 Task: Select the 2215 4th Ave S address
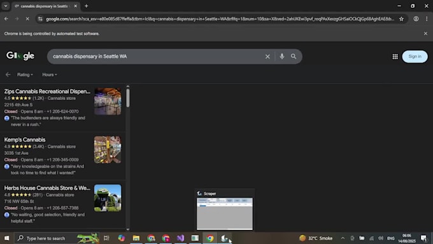click(x=18, y=104)
